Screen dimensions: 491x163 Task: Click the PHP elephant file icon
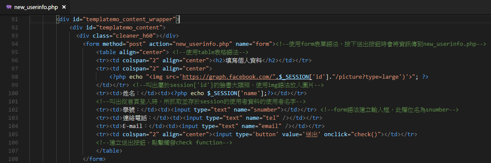point(9,7)
